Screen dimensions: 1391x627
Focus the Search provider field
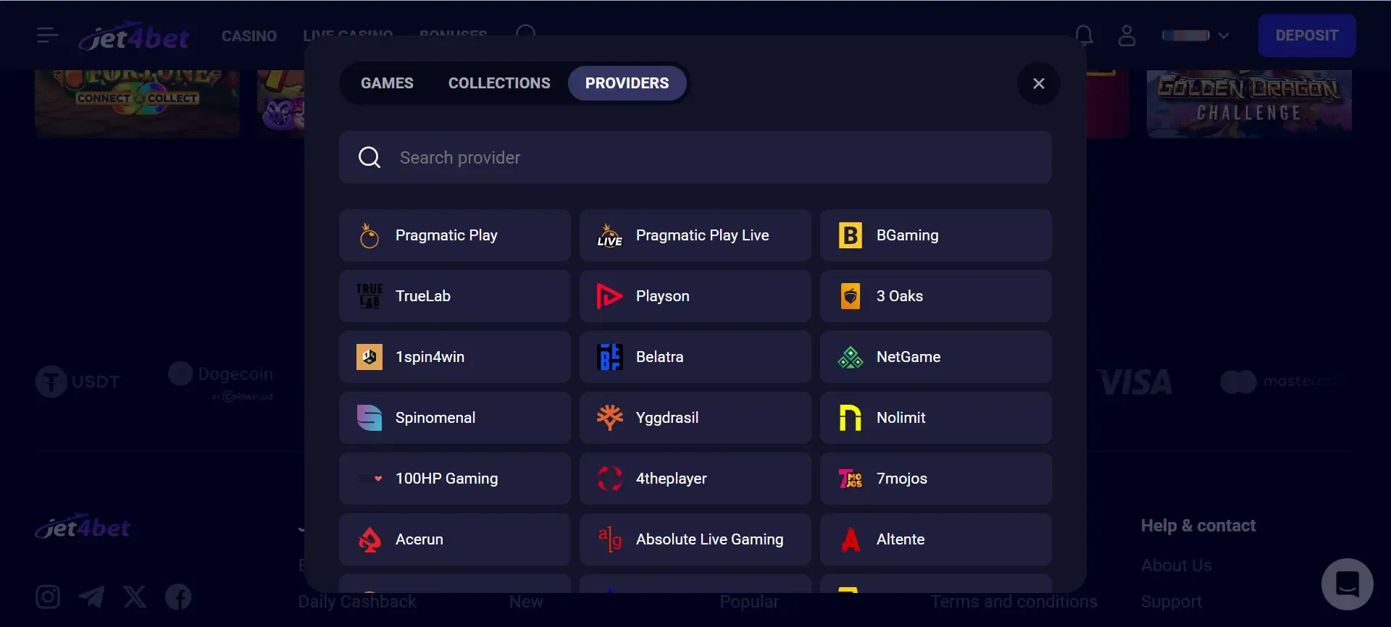[x=695, y=157]
